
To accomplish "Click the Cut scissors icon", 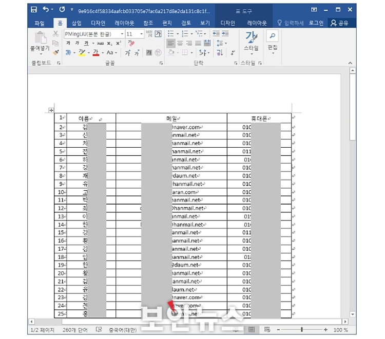I will [x=56, y=34].
